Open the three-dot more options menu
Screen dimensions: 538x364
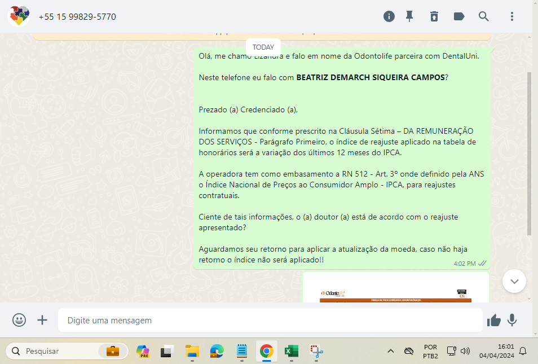(512, 16)
